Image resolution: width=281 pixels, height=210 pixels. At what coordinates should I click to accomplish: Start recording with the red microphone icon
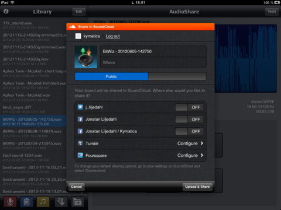pos(10,202)
